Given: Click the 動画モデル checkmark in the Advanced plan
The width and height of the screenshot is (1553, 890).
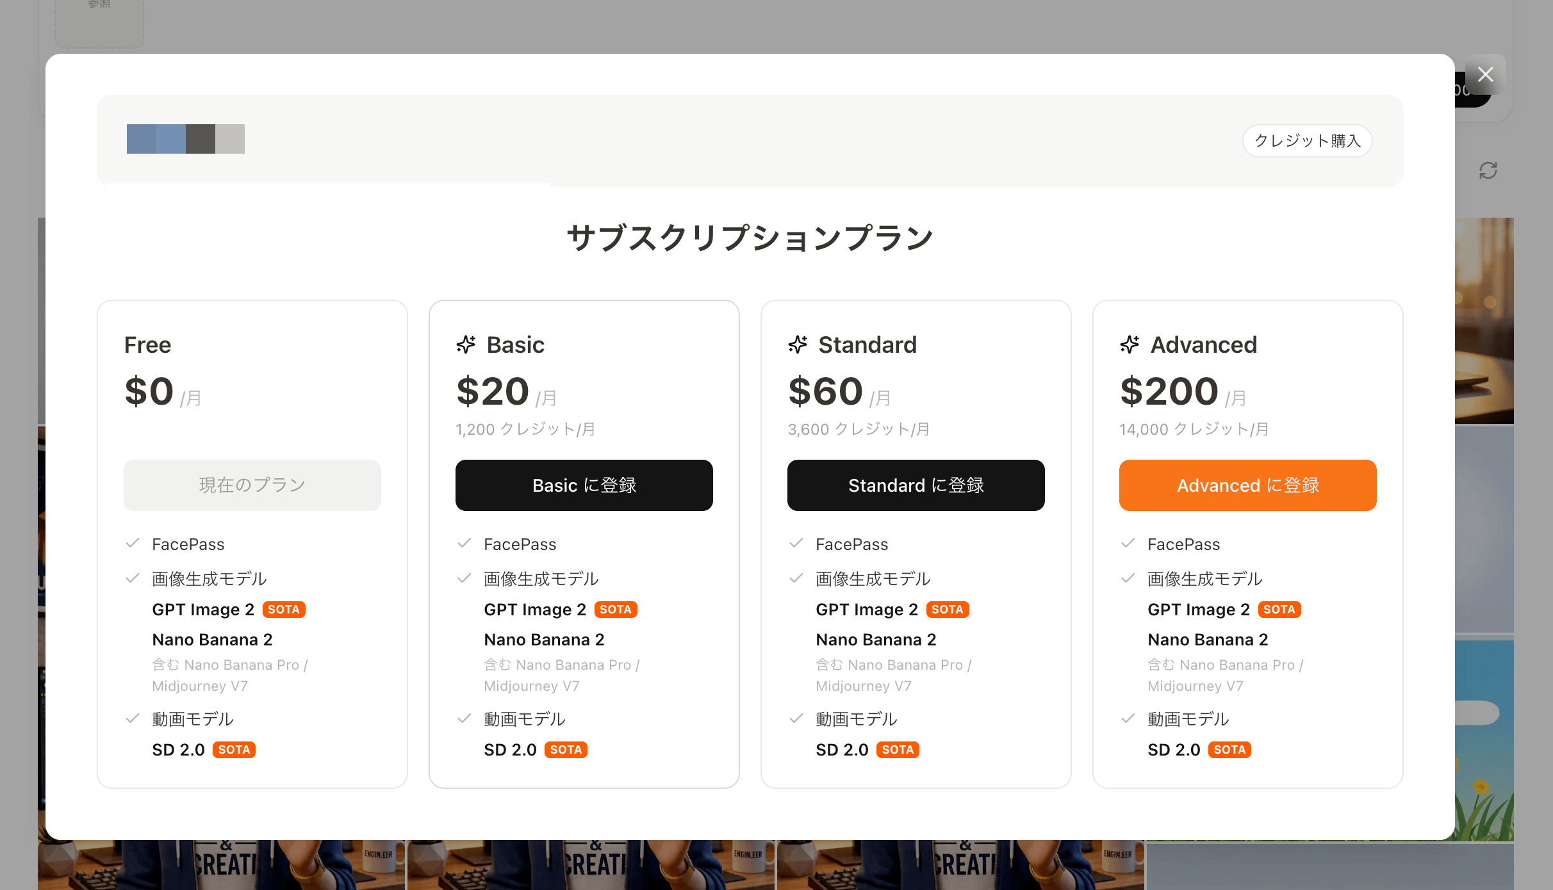Looking at the screenshot, I should 1128,718.
